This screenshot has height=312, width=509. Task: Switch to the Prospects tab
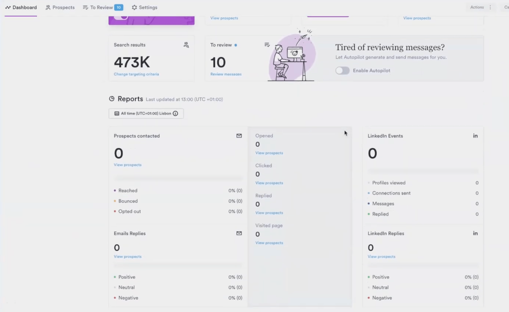[60, 7]
